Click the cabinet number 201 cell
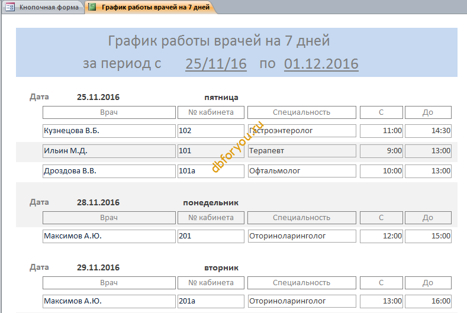The width and height of the screenshot is (467, 313). (211, 236)
